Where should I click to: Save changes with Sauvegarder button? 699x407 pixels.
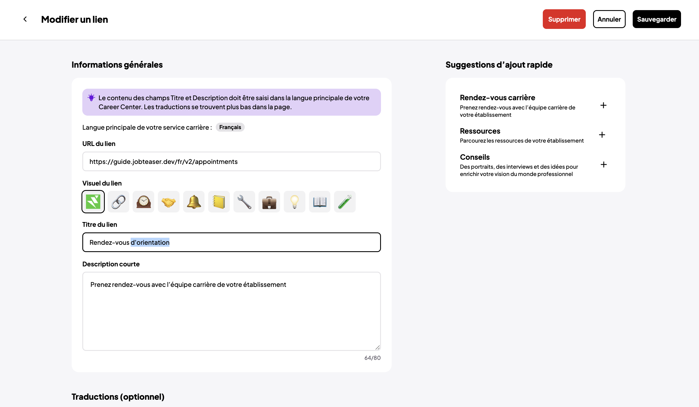(x=656, y=19)
